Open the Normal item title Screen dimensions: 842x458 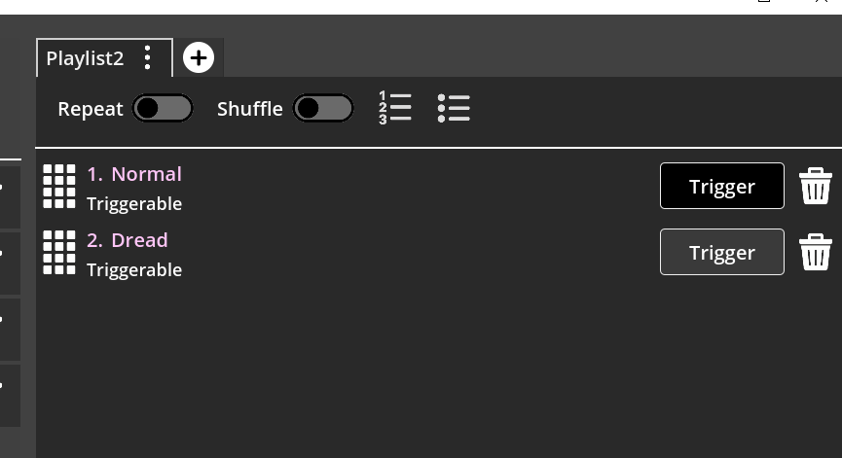146,174
